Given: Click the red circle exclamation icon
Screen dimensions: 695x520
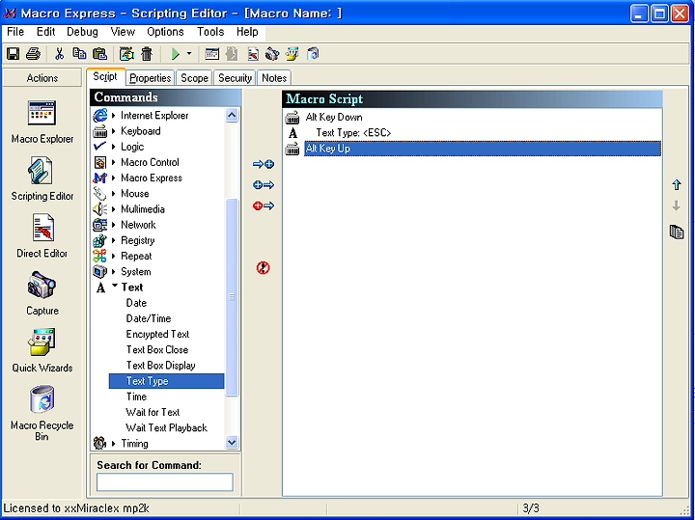Looking at the screenshot, I should 263,268.
